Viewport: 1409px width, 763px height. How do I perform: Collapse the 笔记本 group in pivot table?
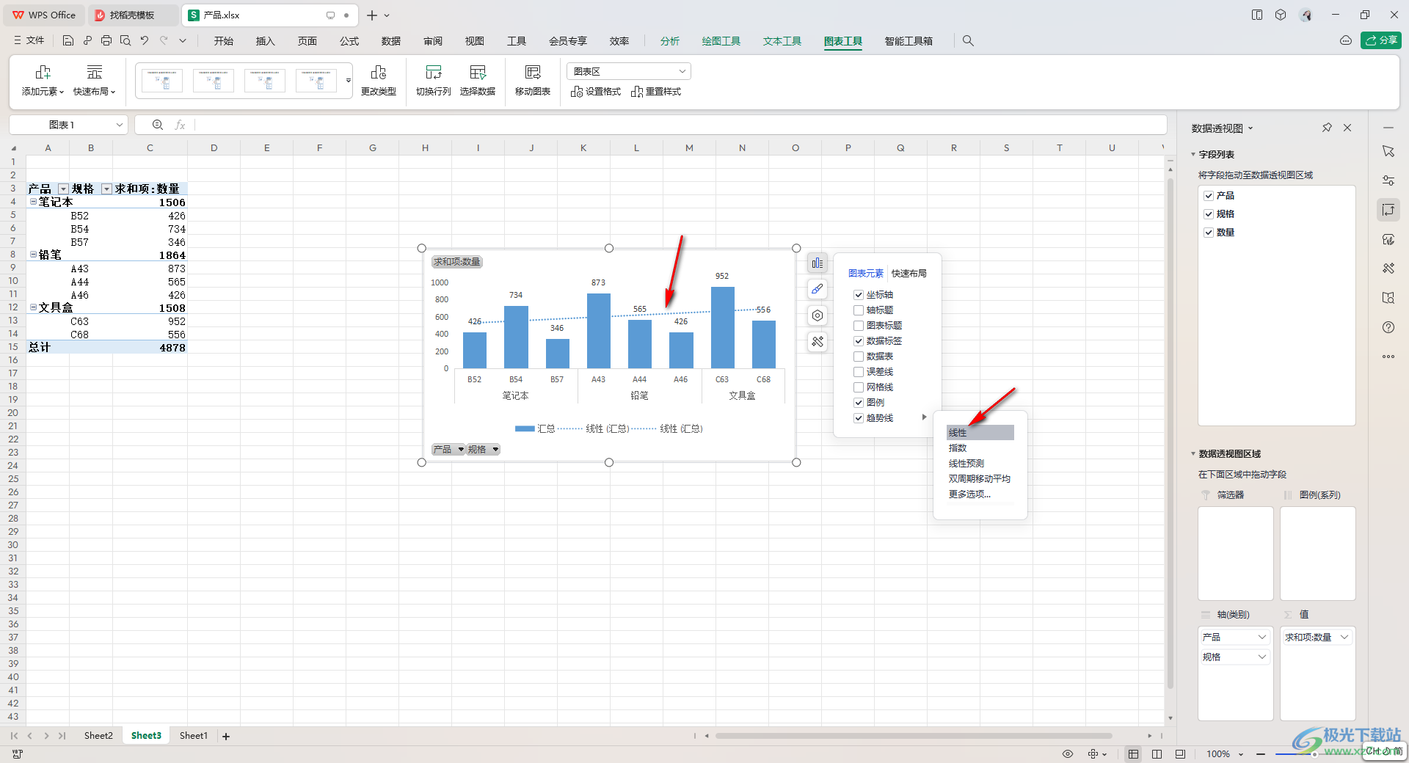(33, 202)
